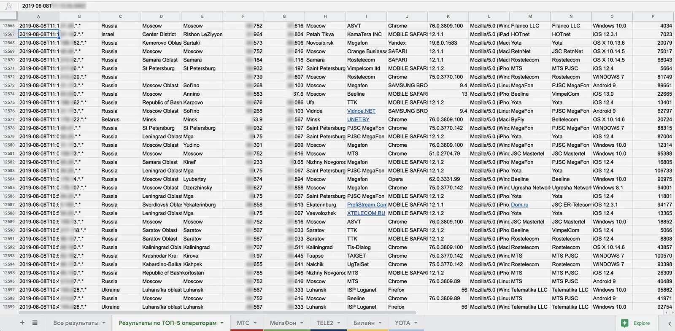Select the Ufa cell
Viewport: 675px width, 331px height.
[325, 102]
